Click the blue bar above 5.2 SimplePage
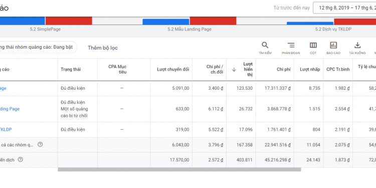This screenshot has width=376, height=188. click(x=22, y=21)
